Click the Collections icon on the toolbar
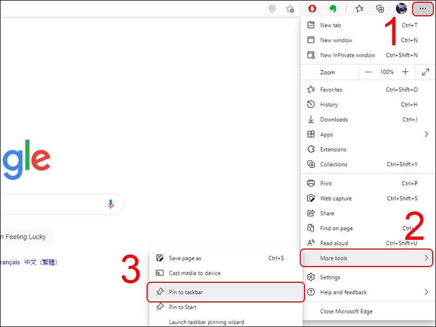This screenshot has height=327, width=436. pos(380,9)
